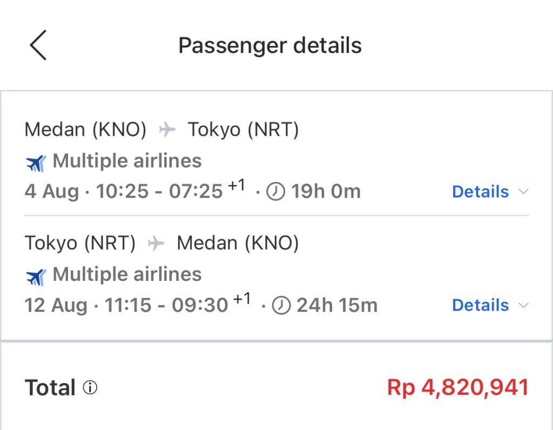Click the chevron beside outbound Details
Viewport: 553px width, 430px height.
524,192
